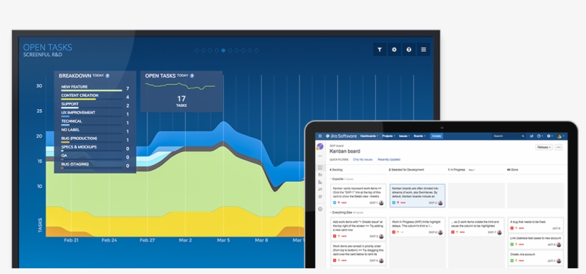586x274 pixels.
Task: Click the ellipsis under the sidebar project avatar
Action: coord(320,156)
